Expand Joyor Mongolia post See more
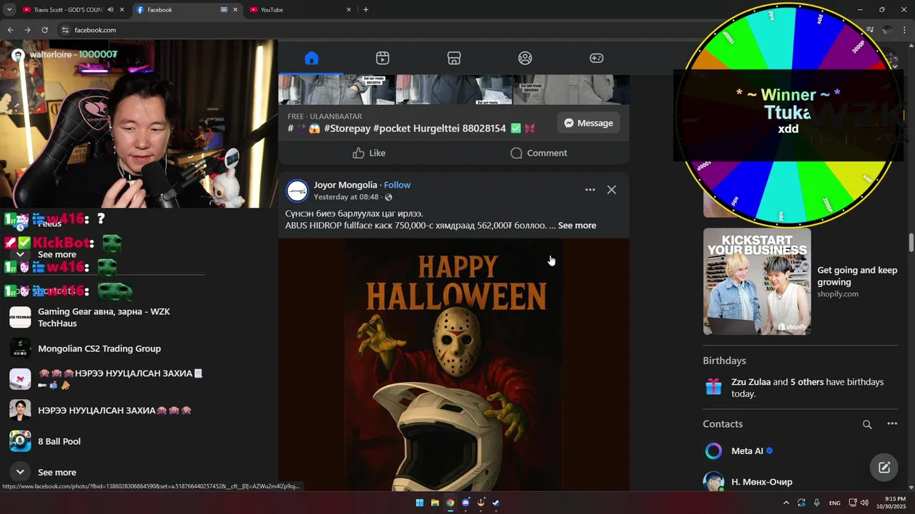The width and height of the screenshot is (915, 514). [577, 226]
